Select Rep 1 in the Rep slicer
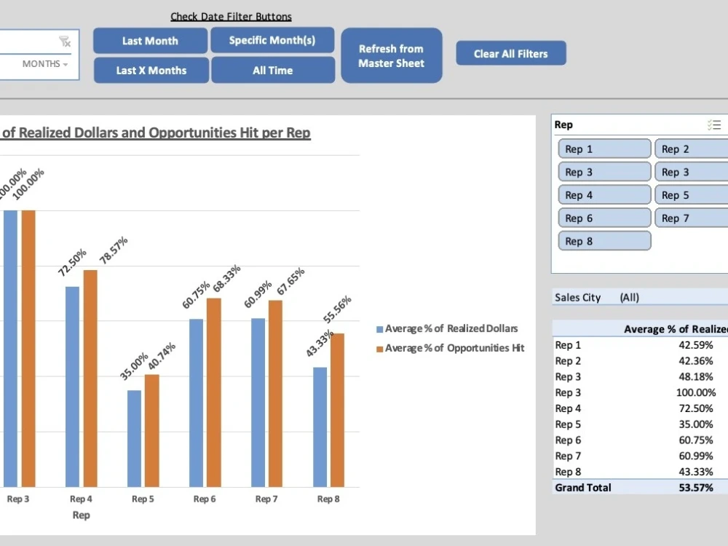Viewport: 728px width, 546px height. point(604,148)
